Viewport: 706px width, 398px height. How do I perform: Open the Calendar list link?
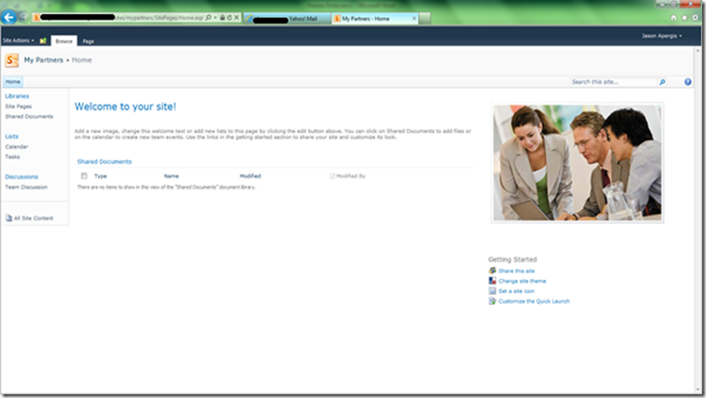click(17, 147)
